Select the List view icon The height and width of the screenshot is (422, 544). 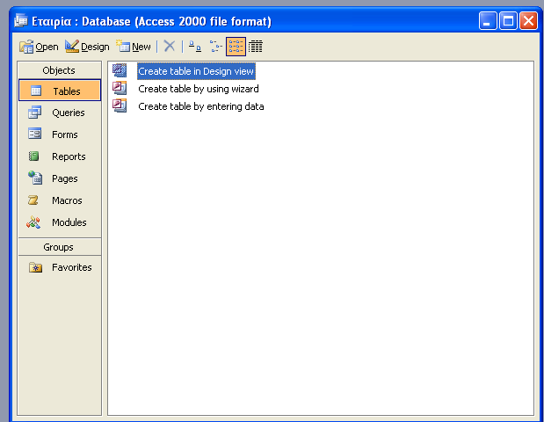click(x=236, y=47)
